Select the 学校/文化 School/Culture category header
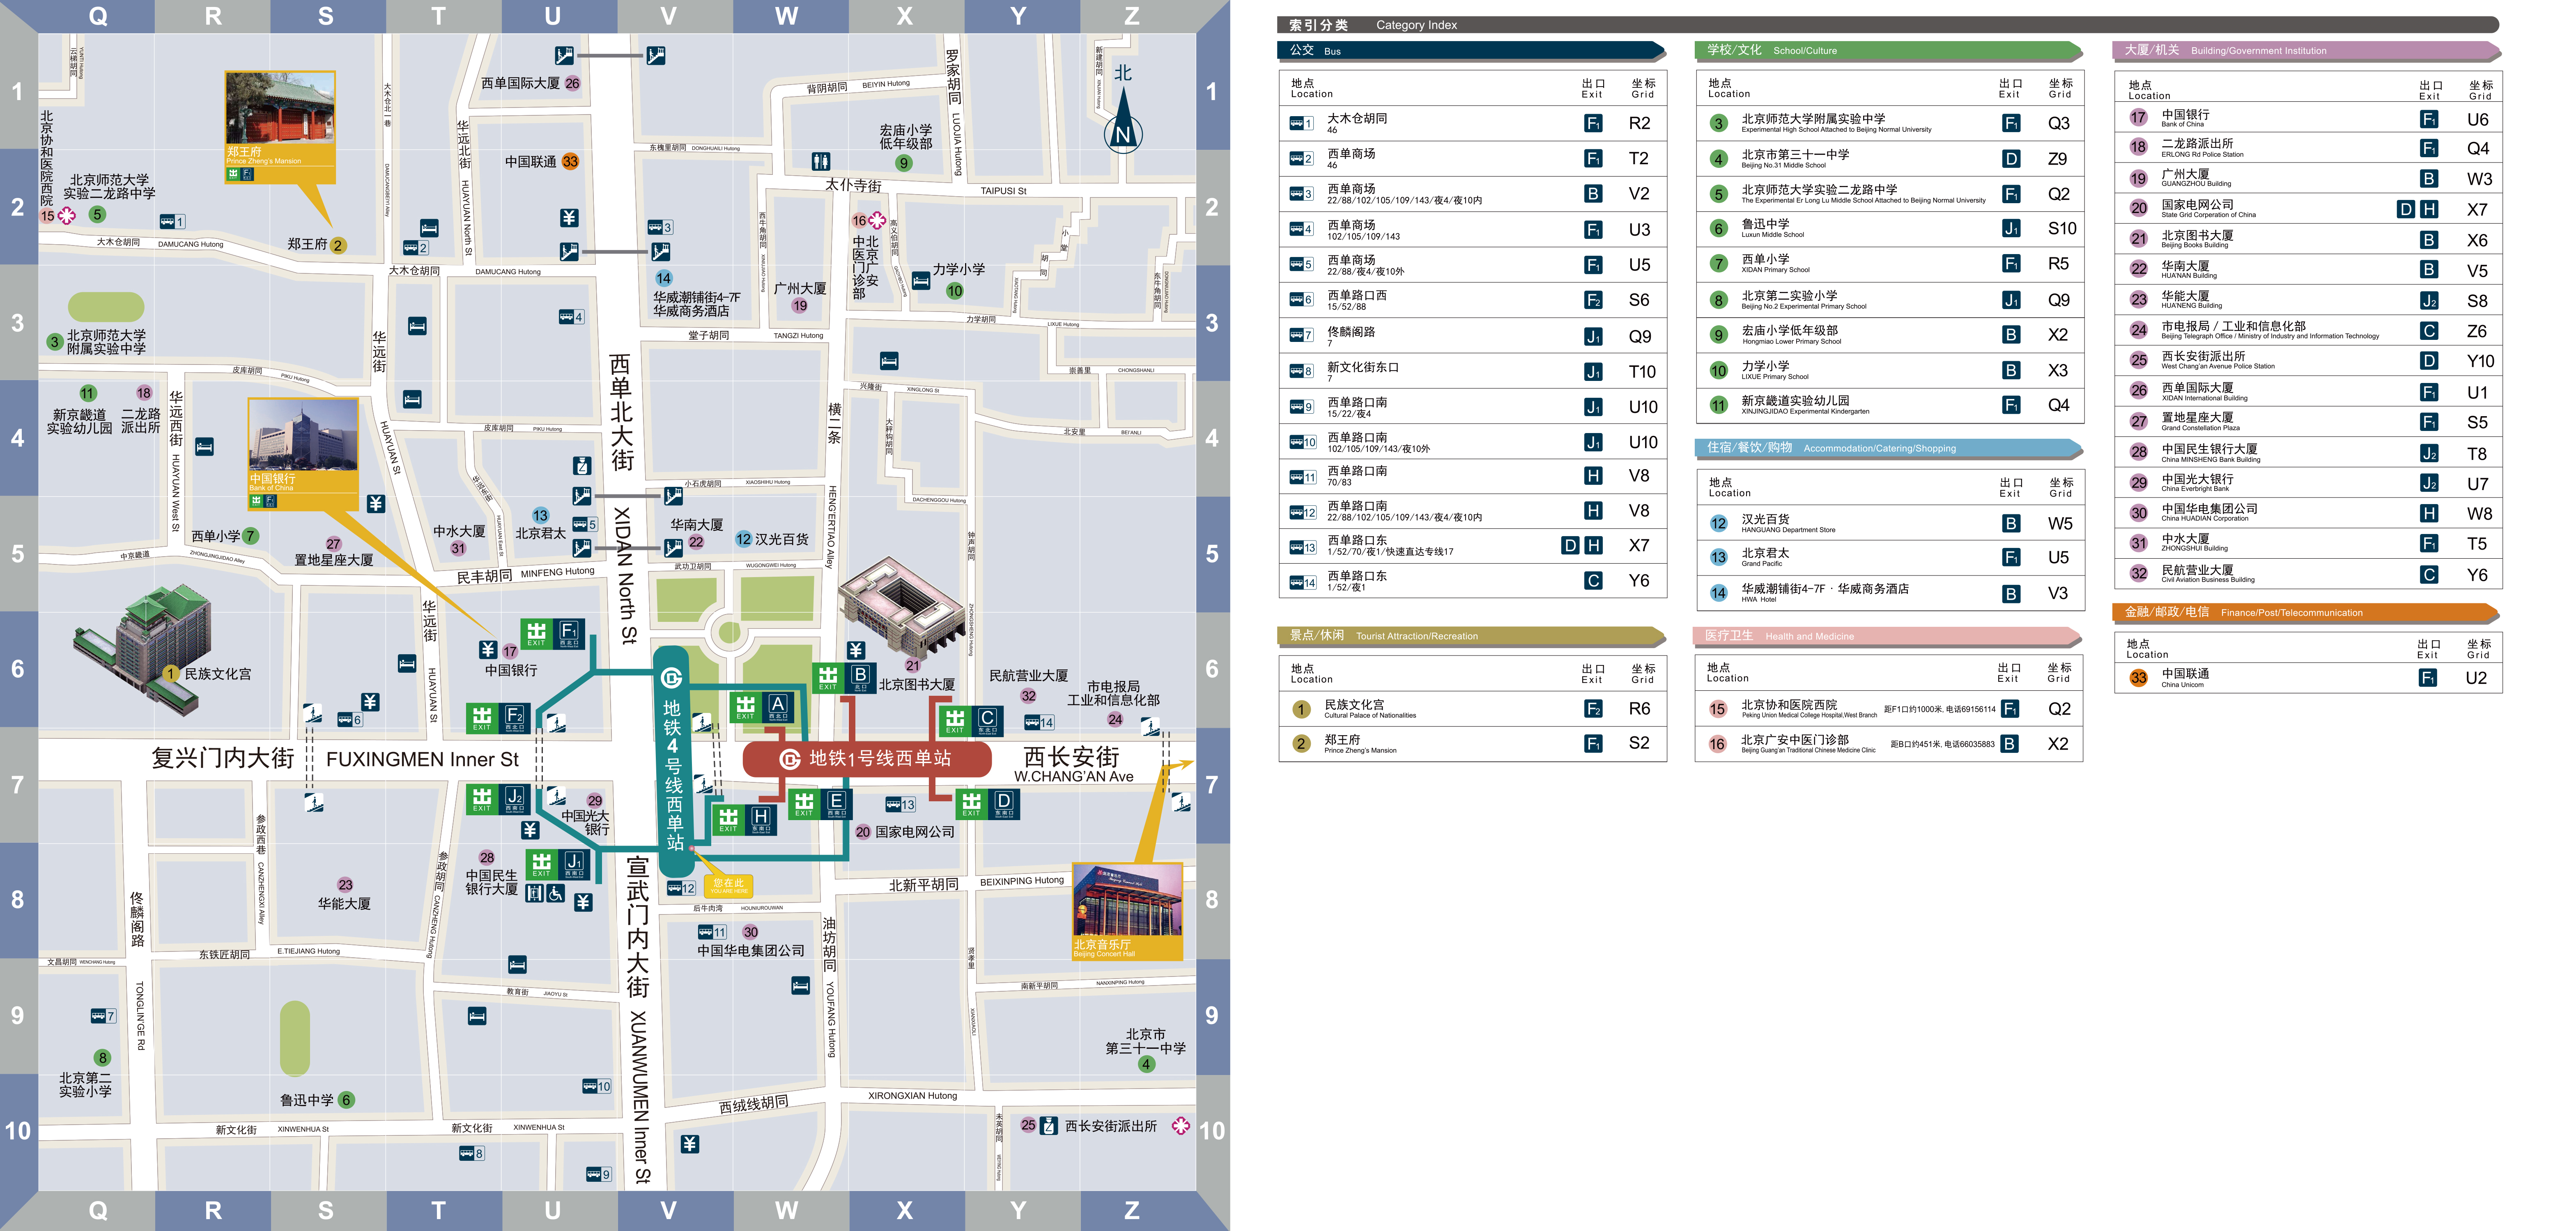Image resolution: width=2576 pixels, height=1231 pixels. coord(1888,50)
